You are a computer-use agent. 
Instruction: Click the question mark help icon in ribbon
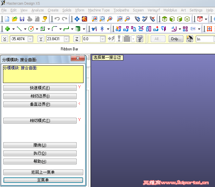pyautogui.click(x=140, y=39)
